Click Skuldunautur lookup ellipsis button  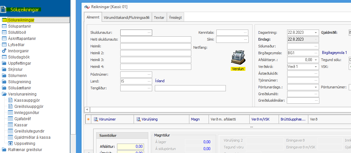pyautogui.click(x=149, y=32)
